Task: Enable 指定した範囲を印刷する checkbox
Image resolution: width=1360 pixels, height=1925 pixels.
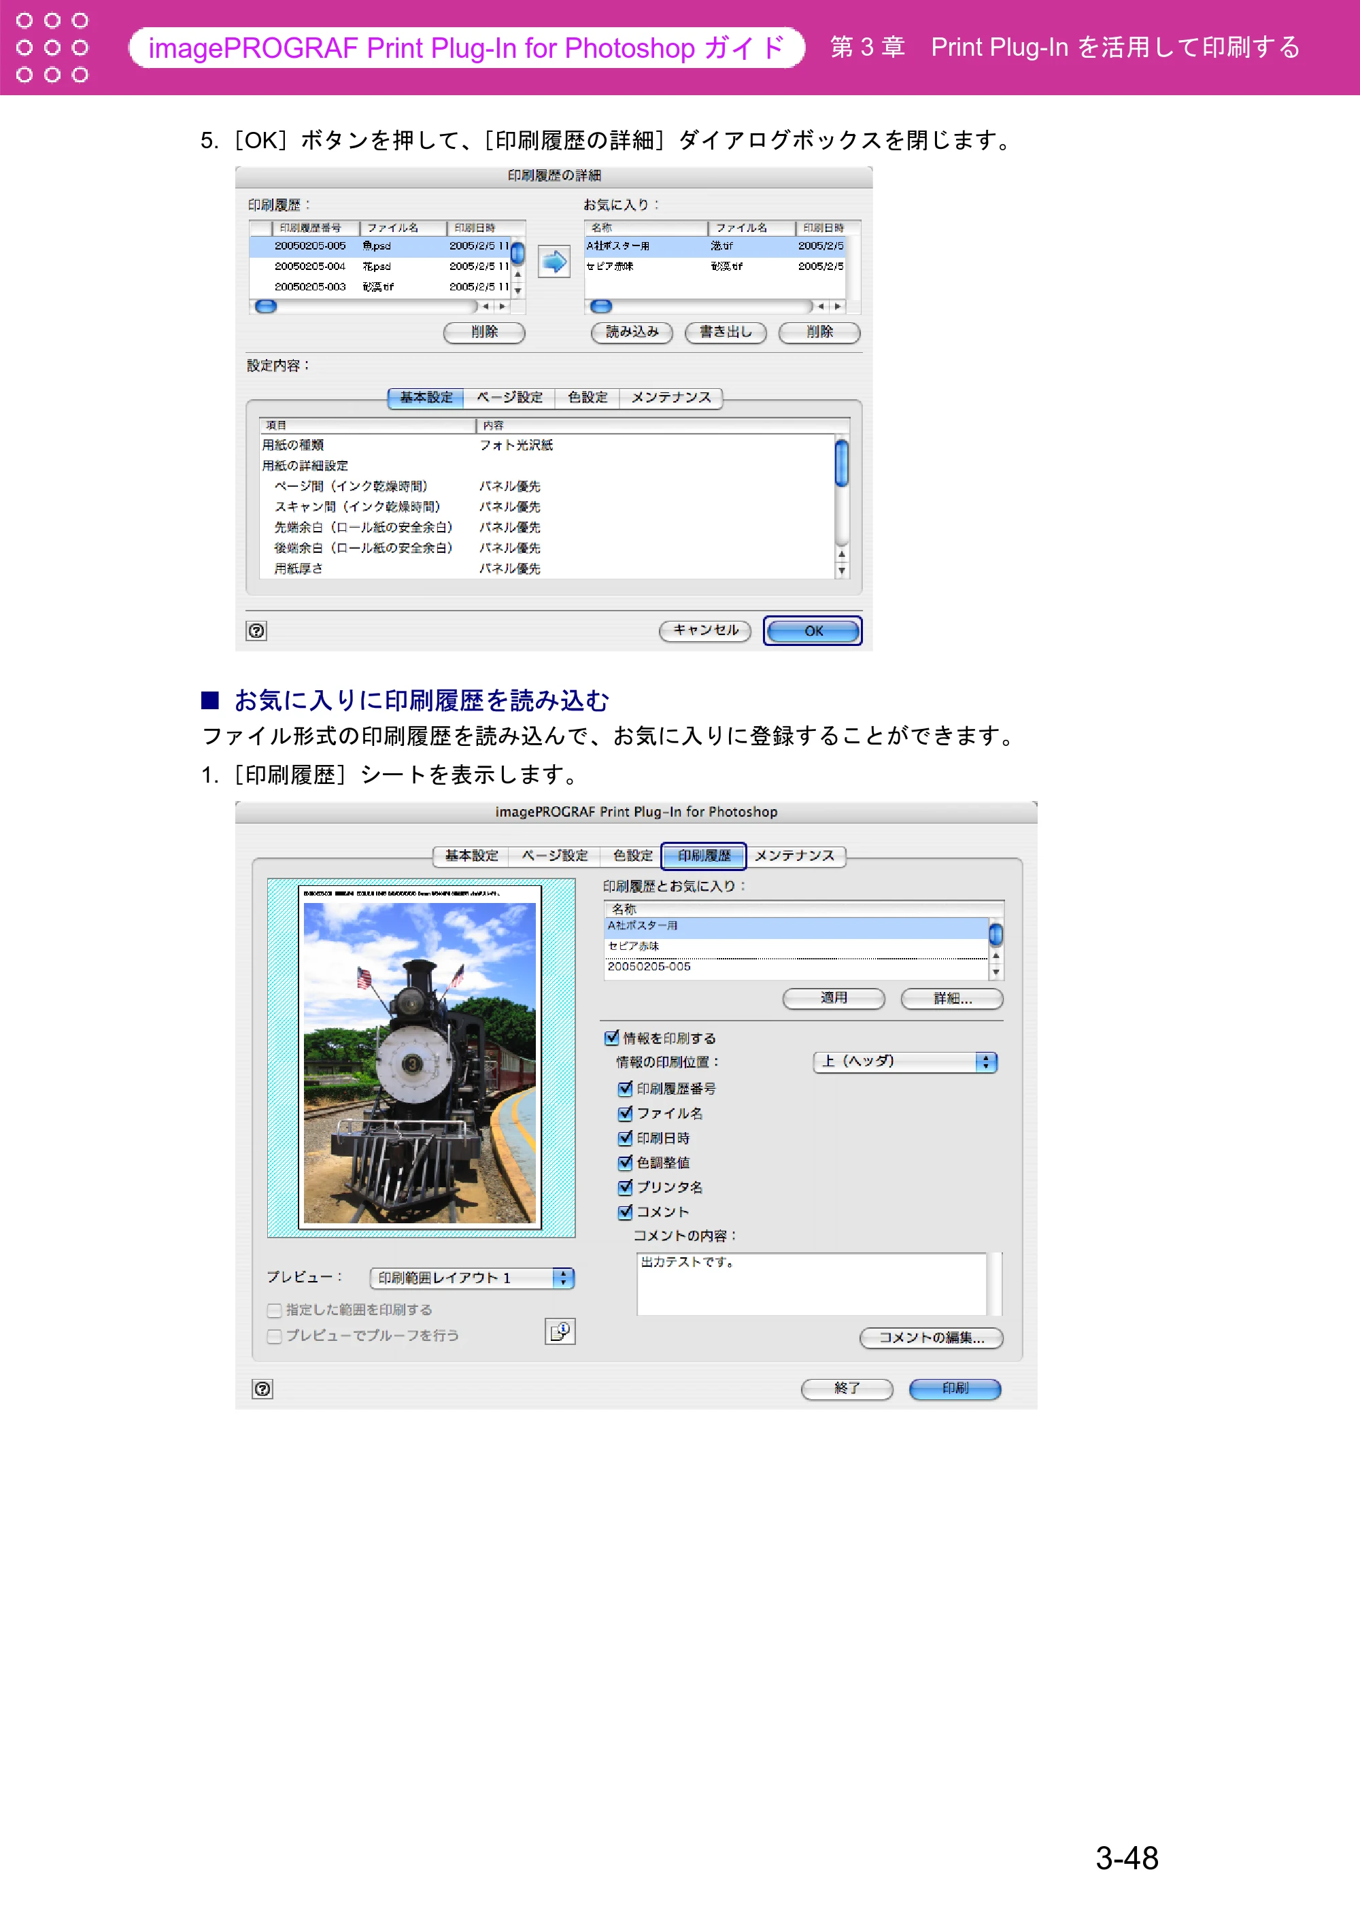Action: pyautogui.click(x=274, y=1310)
